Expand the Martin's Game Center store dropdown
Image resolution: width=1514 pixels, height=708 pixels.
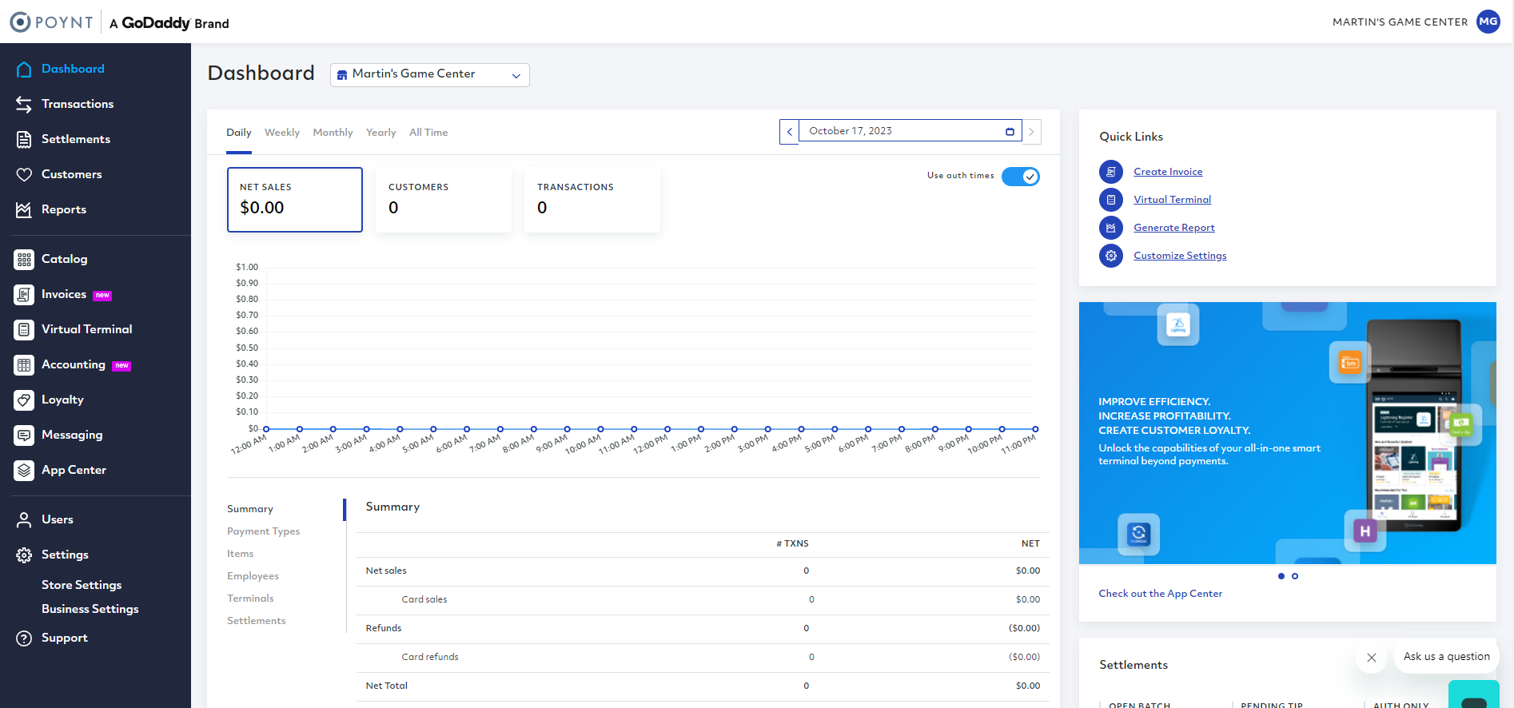[429, 74]
